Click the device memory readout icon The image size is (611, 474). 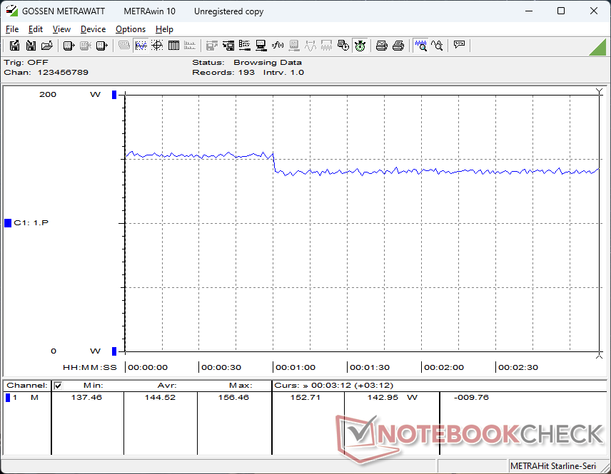point(101,46)
